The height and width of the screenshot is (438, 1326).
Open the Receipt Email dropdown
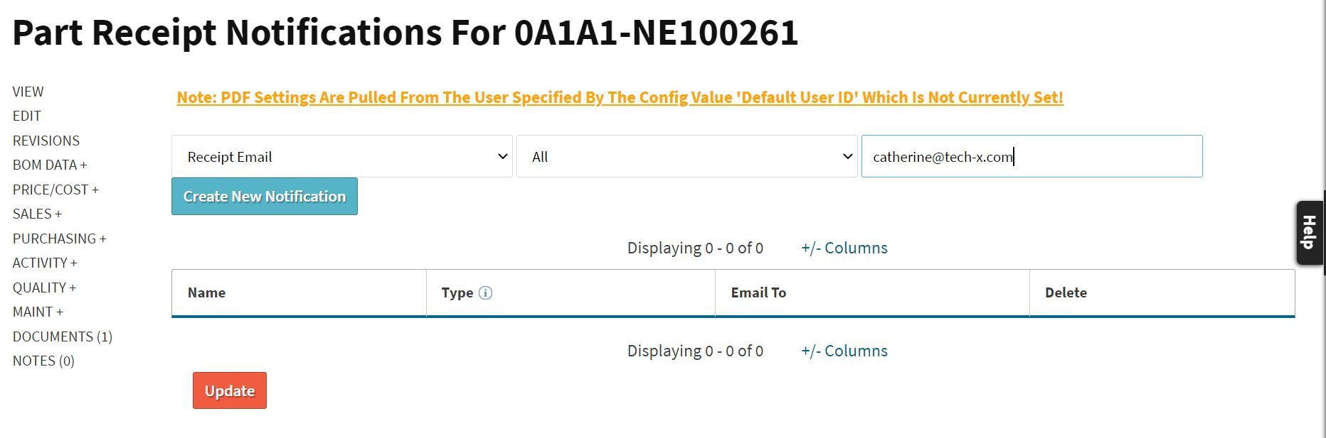pyautogui.click(x=341, y=157)
